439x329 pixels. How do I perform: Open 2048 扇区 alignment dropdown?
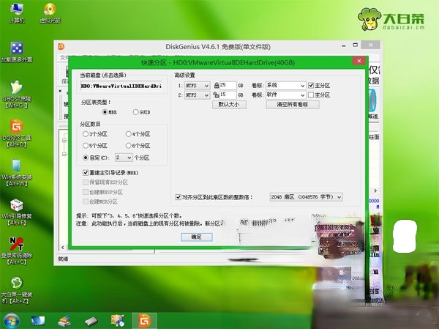[x=306, y=197]
